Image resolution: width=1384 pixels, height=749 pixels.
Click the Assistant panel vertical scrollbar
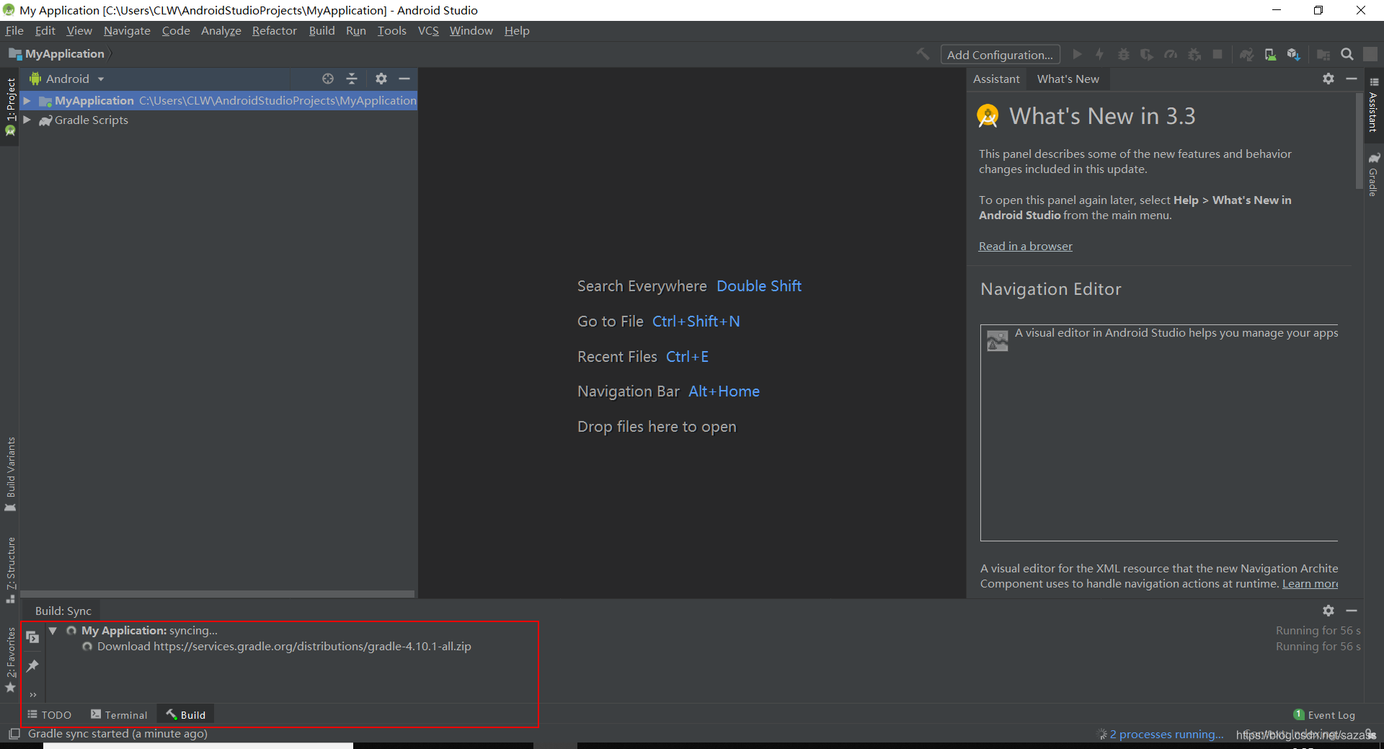(x=1359, y=141)
